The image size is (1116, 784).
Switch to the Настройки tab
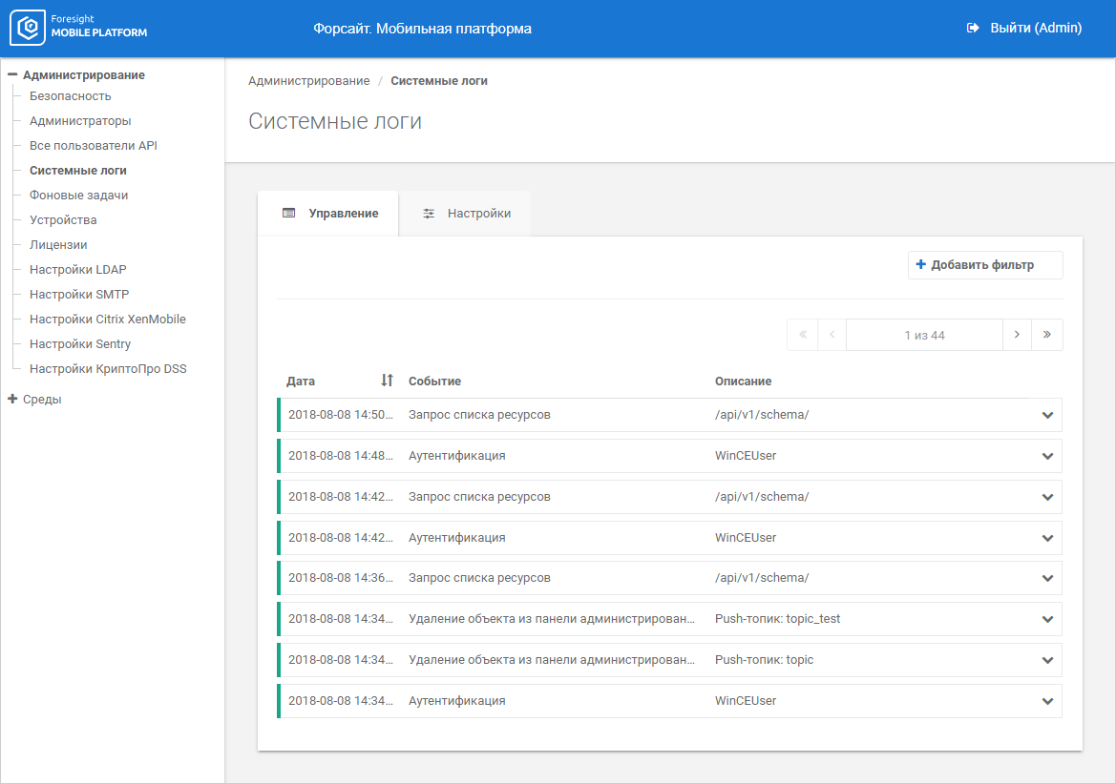point(466,214)
